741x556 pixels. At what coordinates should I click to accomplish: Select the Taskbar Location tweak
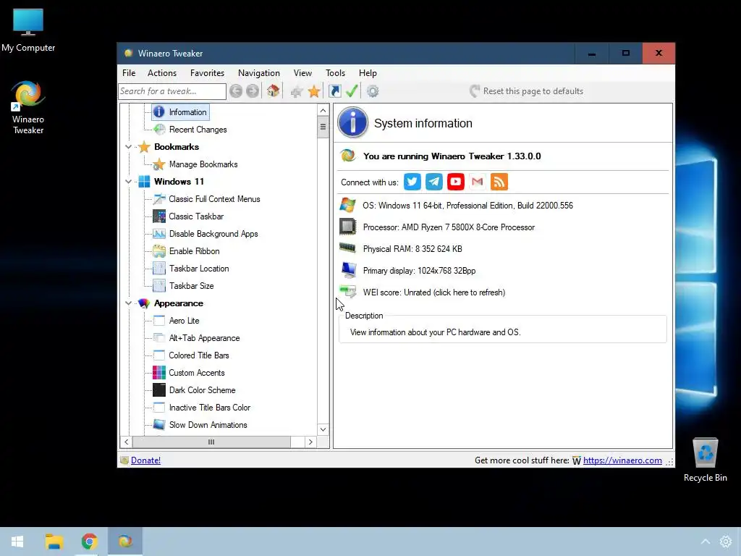click(x=191, y=269)
